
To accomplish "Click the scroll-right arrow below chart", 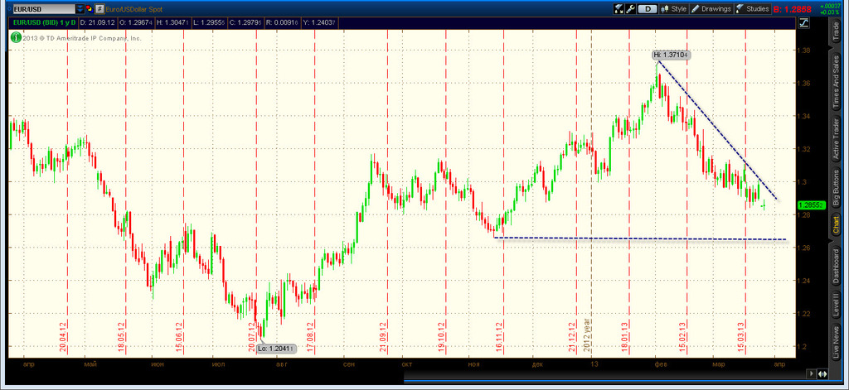I will tap(811, 373).
